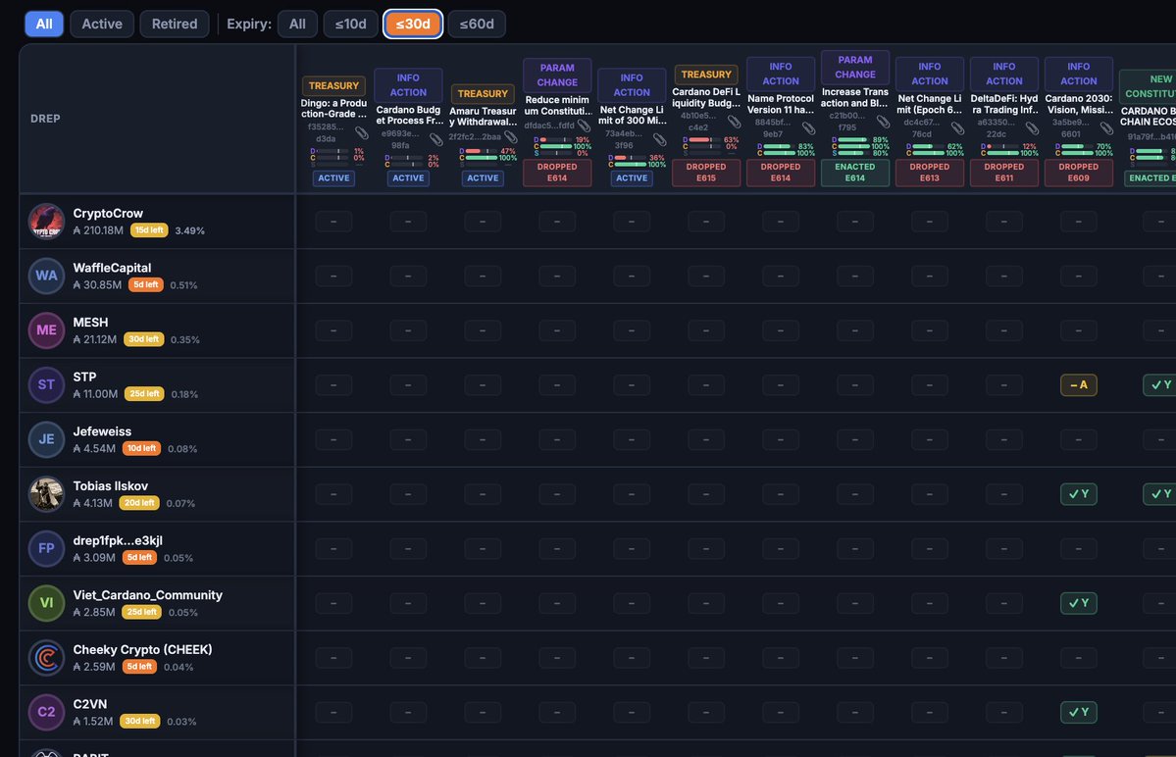1176x757 pixels.
Task: Open MESH's ME avatar
Action: point(46,330)
